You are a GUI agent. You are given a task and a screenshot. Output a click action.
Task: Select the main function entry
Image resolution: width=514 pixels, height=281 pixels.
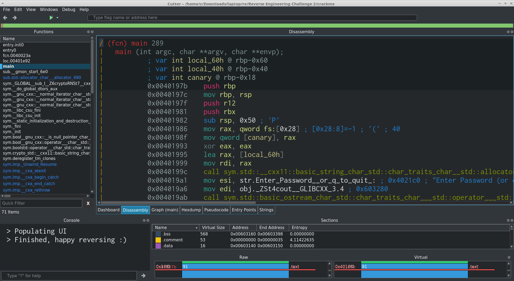click(x=45, y=66)
